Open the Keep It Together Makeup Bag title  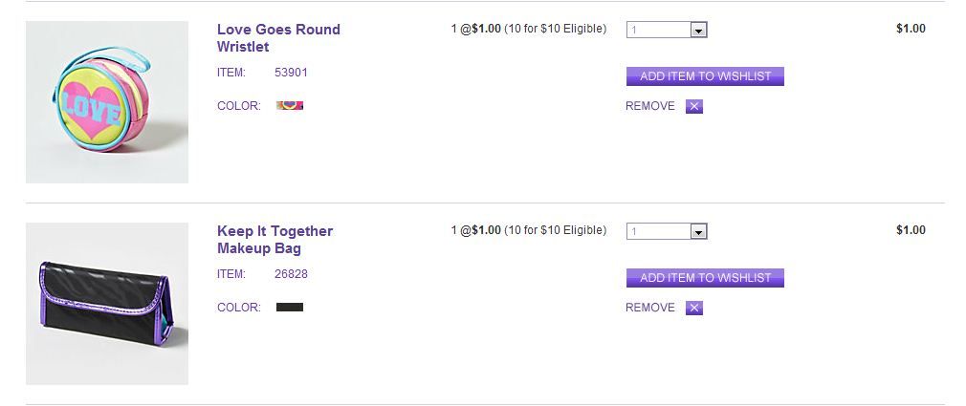[x=274, y=240]
